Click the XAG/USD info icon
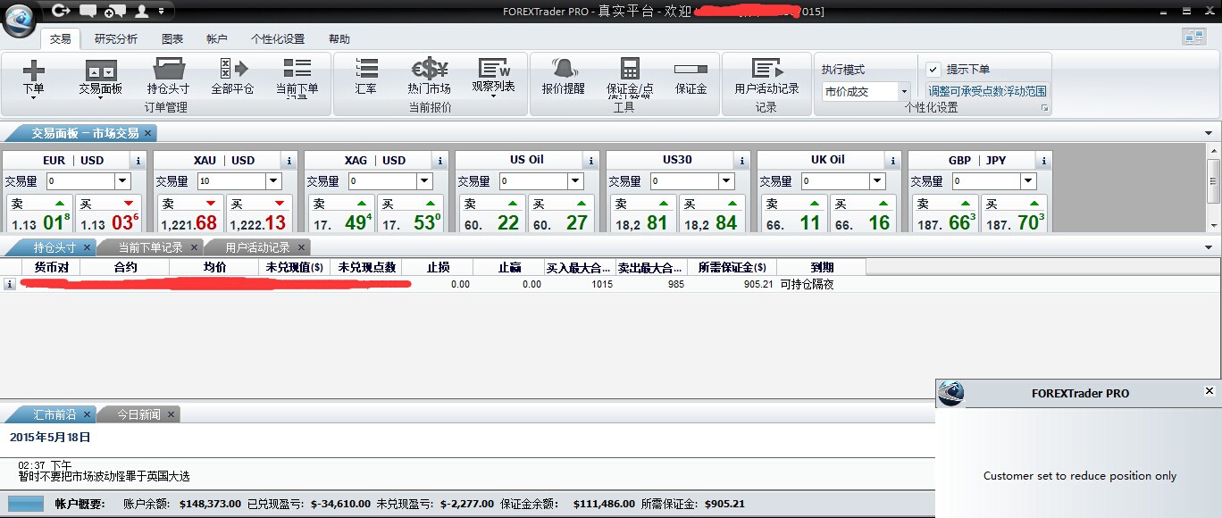This screenshot has height=518, width=1222. pos(439,161)
